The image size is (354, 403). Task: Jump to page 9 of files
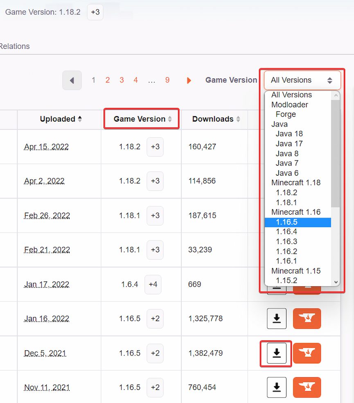167,80
